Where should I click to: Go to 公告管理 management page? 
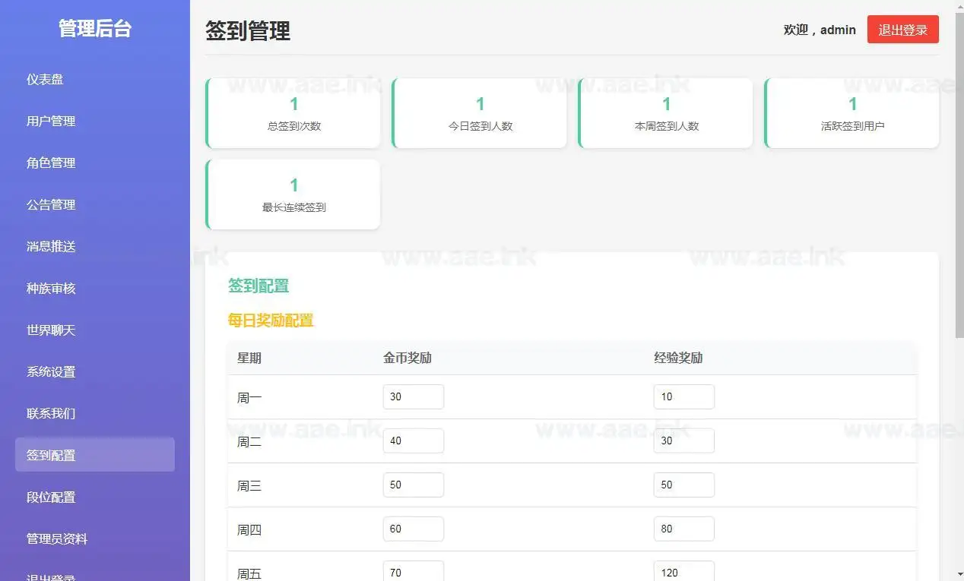[x=50, y=204]
